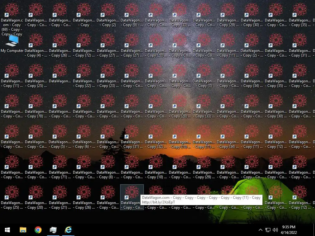The height and width of the screenshot is (236, 315).
Task: Select DataWagon shortcut labeled only "- Copy"
Action: (84, 15)
